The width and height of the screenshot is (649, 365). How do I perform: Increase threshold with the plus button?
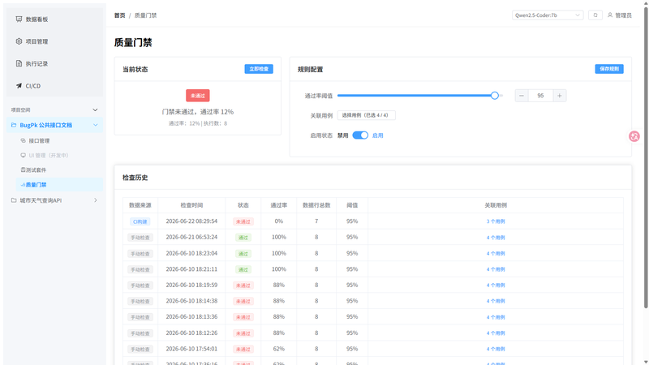[x=560, y=96]
